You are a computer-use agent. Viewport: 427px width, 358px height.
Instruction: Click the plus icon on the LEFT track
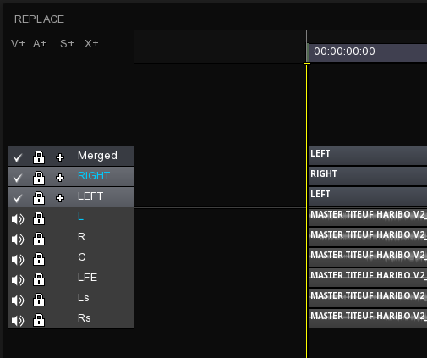[60, 198]
